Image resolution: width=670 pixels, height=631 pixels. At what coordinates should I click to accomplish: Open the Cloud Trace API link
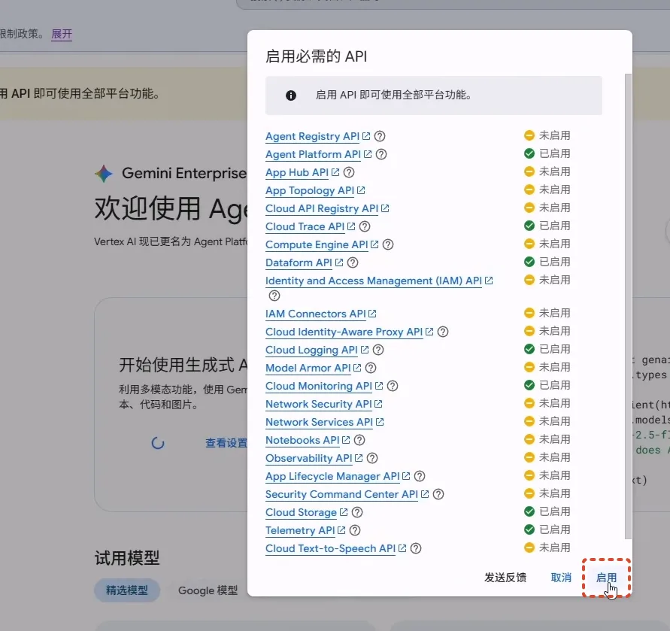click(x=305, y=226)
